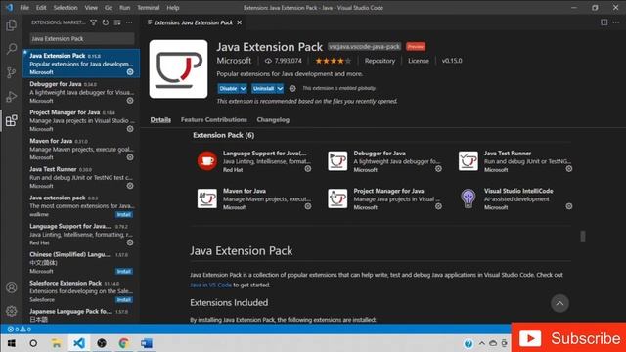The width and height of the screenshot is (626, 352).
Task: Install Chinese (Simplified) Language pack
Action: [124, 272]
